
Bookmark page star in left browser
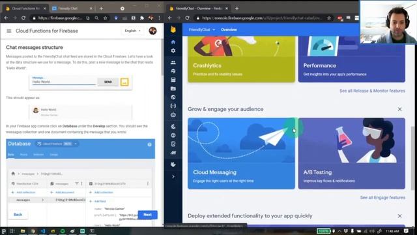point(106,18)
